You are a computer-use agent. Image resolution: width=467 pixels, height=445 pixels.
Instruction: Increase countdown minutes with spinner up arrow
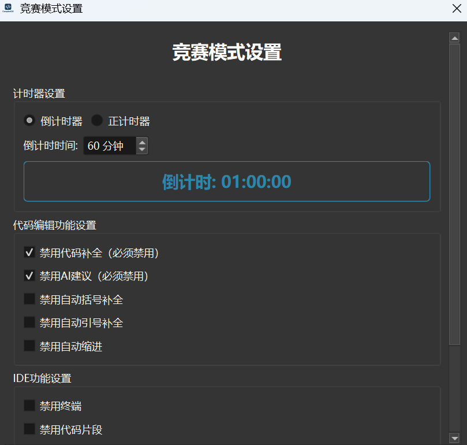(141, 142)
